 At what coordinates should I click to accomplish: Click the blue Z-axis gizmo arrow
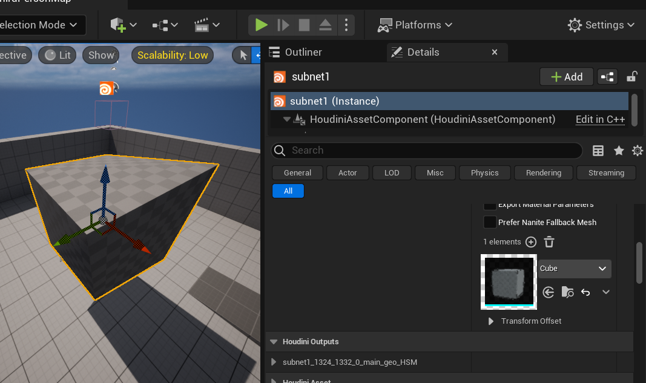(x=105, y=175)
